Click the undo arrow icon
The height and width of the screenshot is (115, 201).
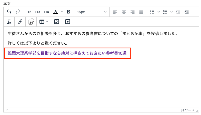tap(9, 12)
